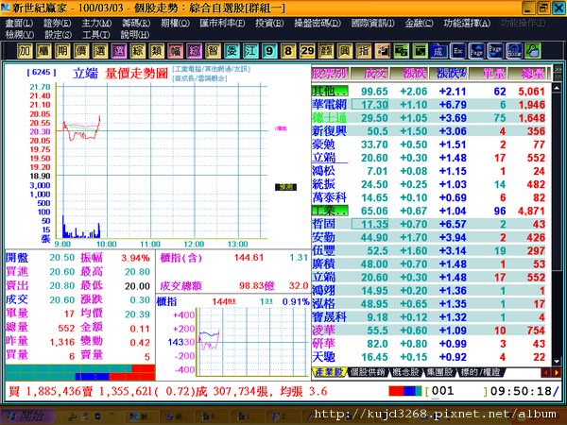Switch to the 標的/權證 tab
Image resolution: width=567 pixels, height=425 pixels.
coord(480,372)
